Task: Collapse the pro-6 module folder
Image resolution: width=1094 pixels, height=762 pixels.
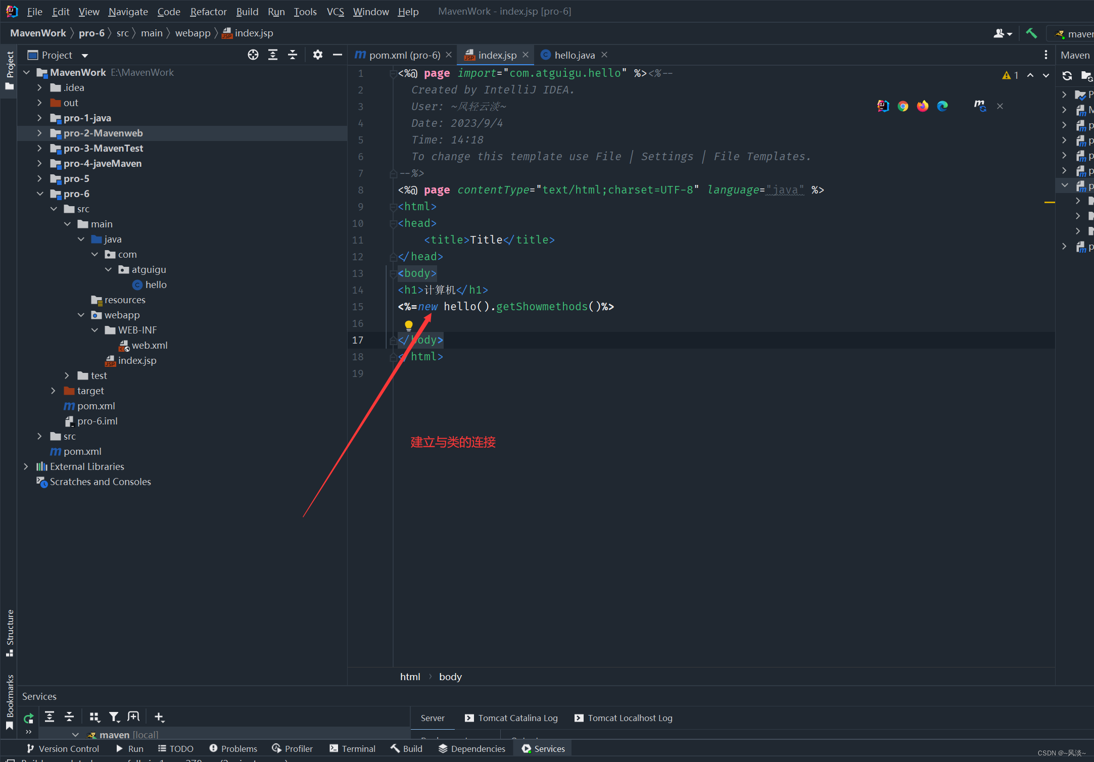Action: tap(39, 194)
